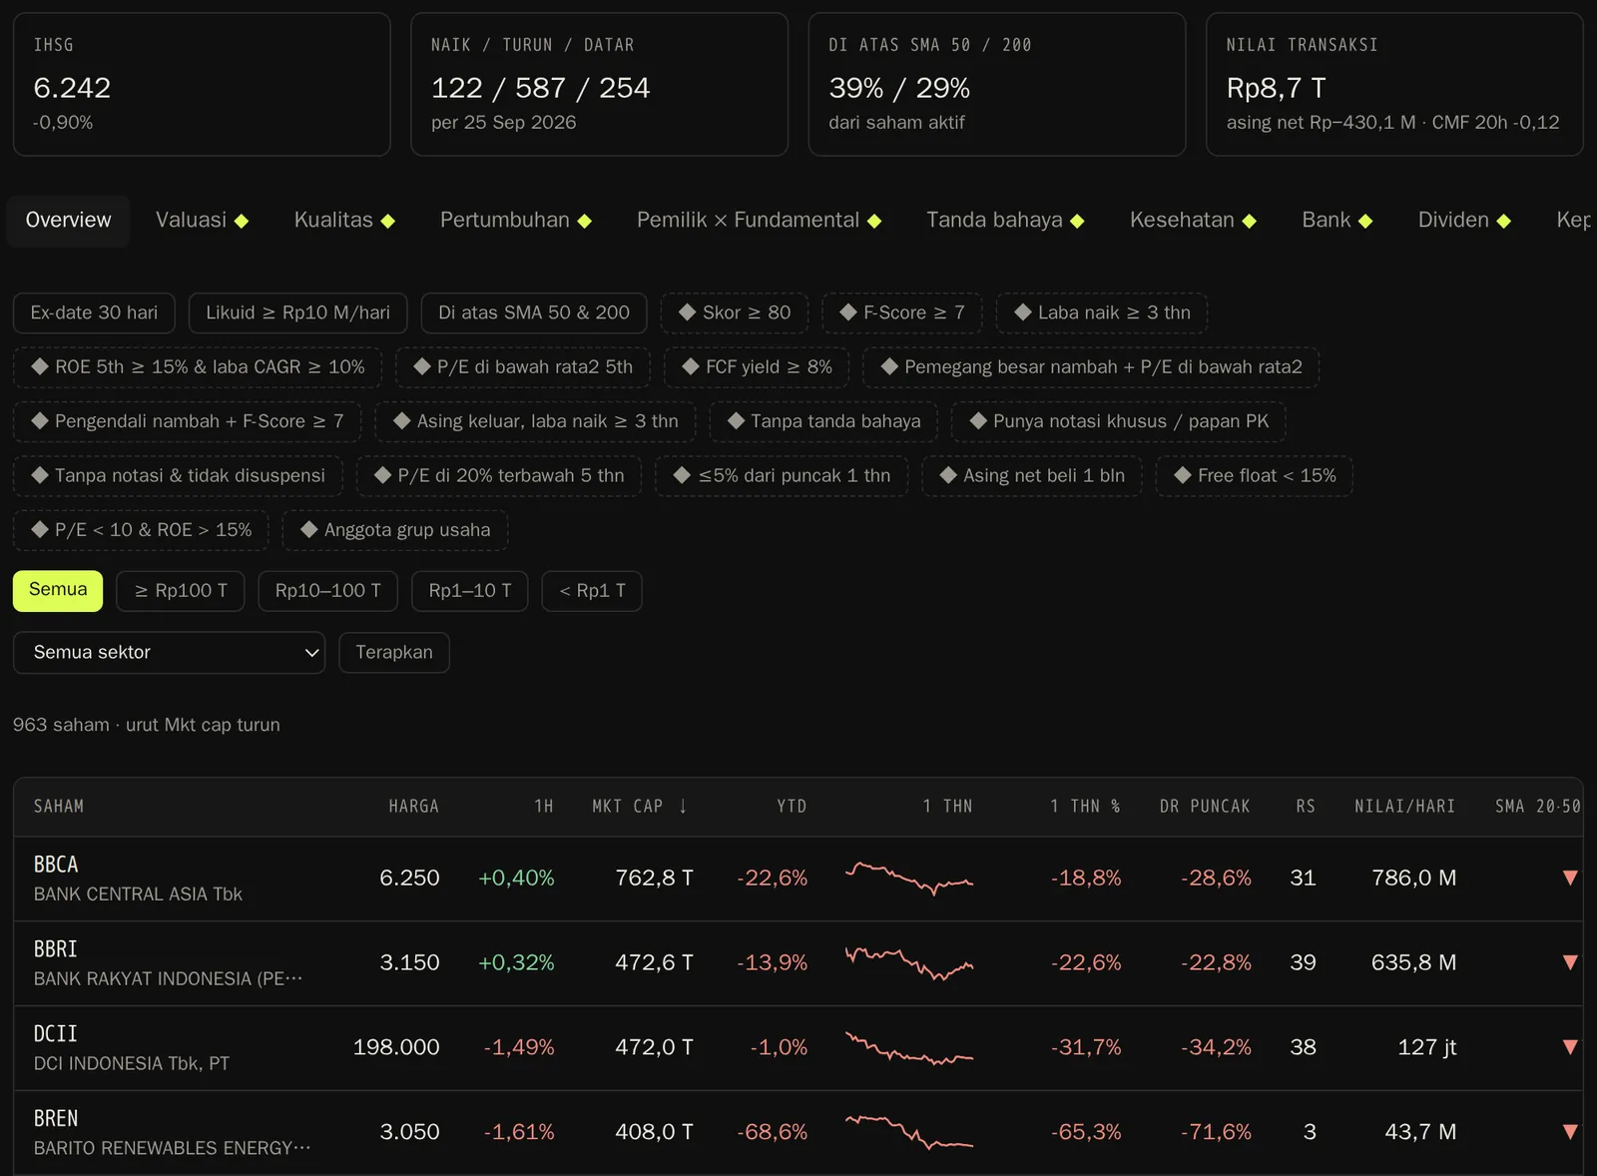
Task: Toggle Punya notasi khusus / papan PK filter
Action: click(1119, 421)
